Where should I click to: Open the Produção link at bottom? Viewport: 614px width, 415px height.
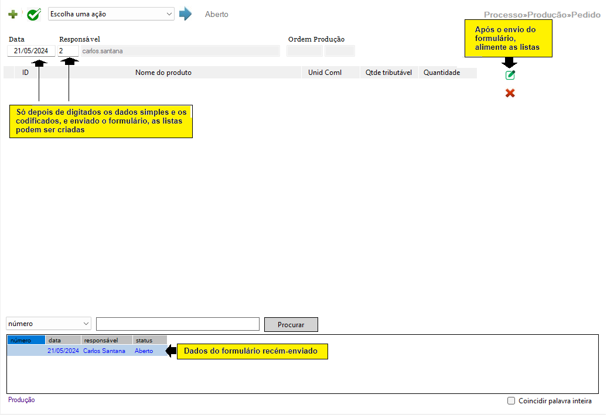(x=22, y=400)
